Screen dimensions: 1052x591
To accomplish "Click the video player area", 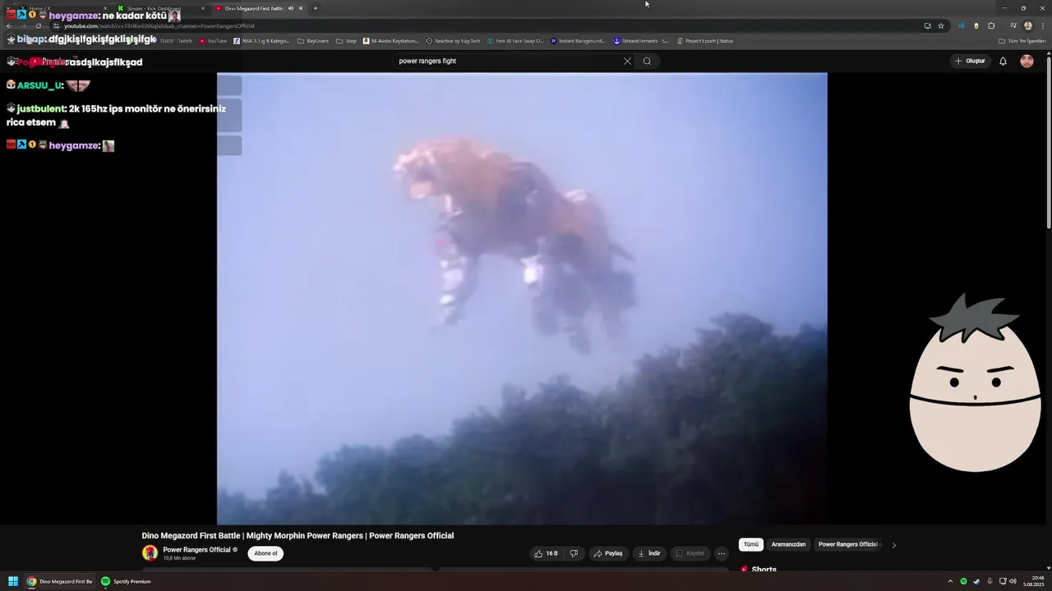I will (522, 299).
